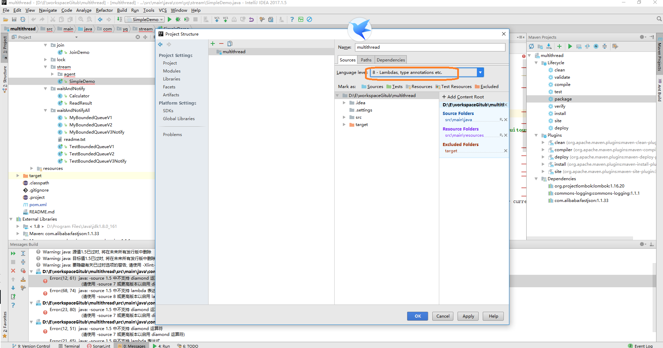Open SimpleDemo run configuration dropdown
This screenshot has width=663, height=348.
[x=145, y=20]
